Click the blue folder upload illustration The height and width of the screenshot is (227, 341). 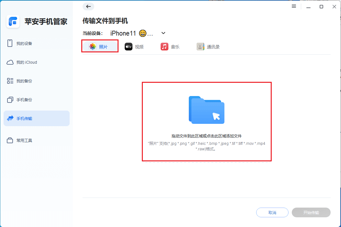point(206,110)
